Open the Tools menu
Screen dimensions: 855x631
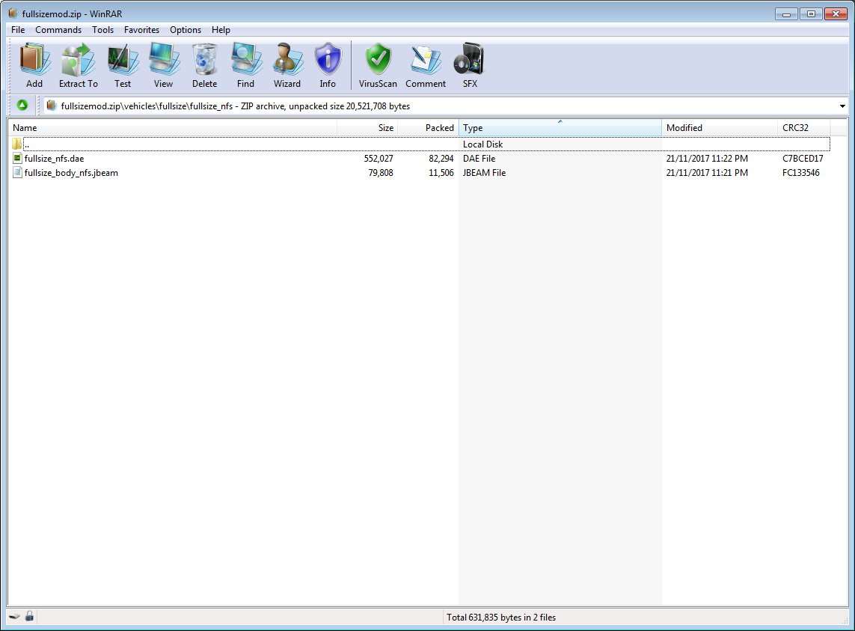tap(102, 29)
